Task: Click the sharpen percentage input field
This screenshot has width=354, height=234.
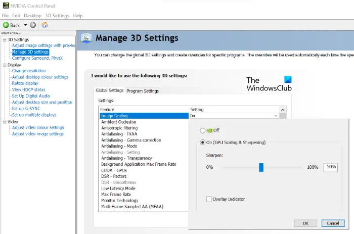Action: [330, 167]
